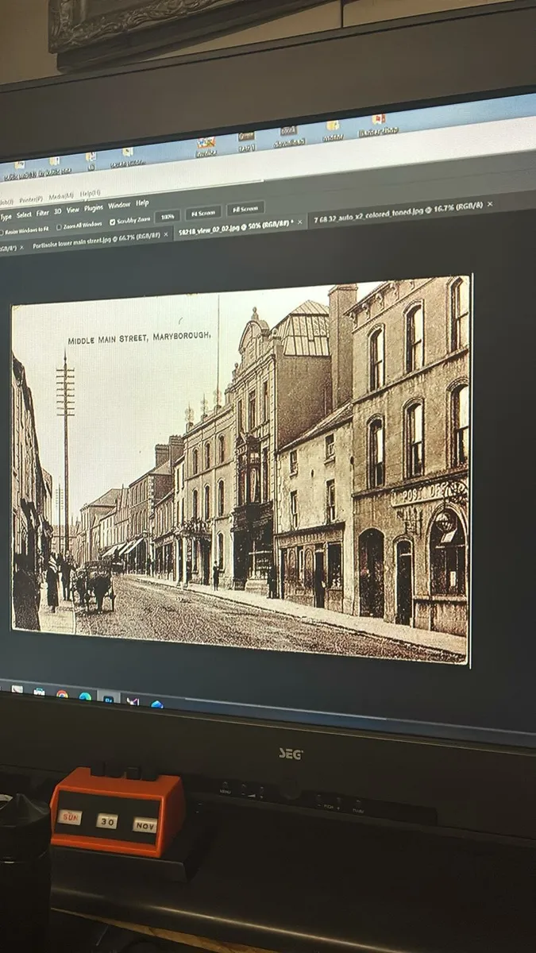Disable the Scrubby Zoom checkbox

coord(112,222)
